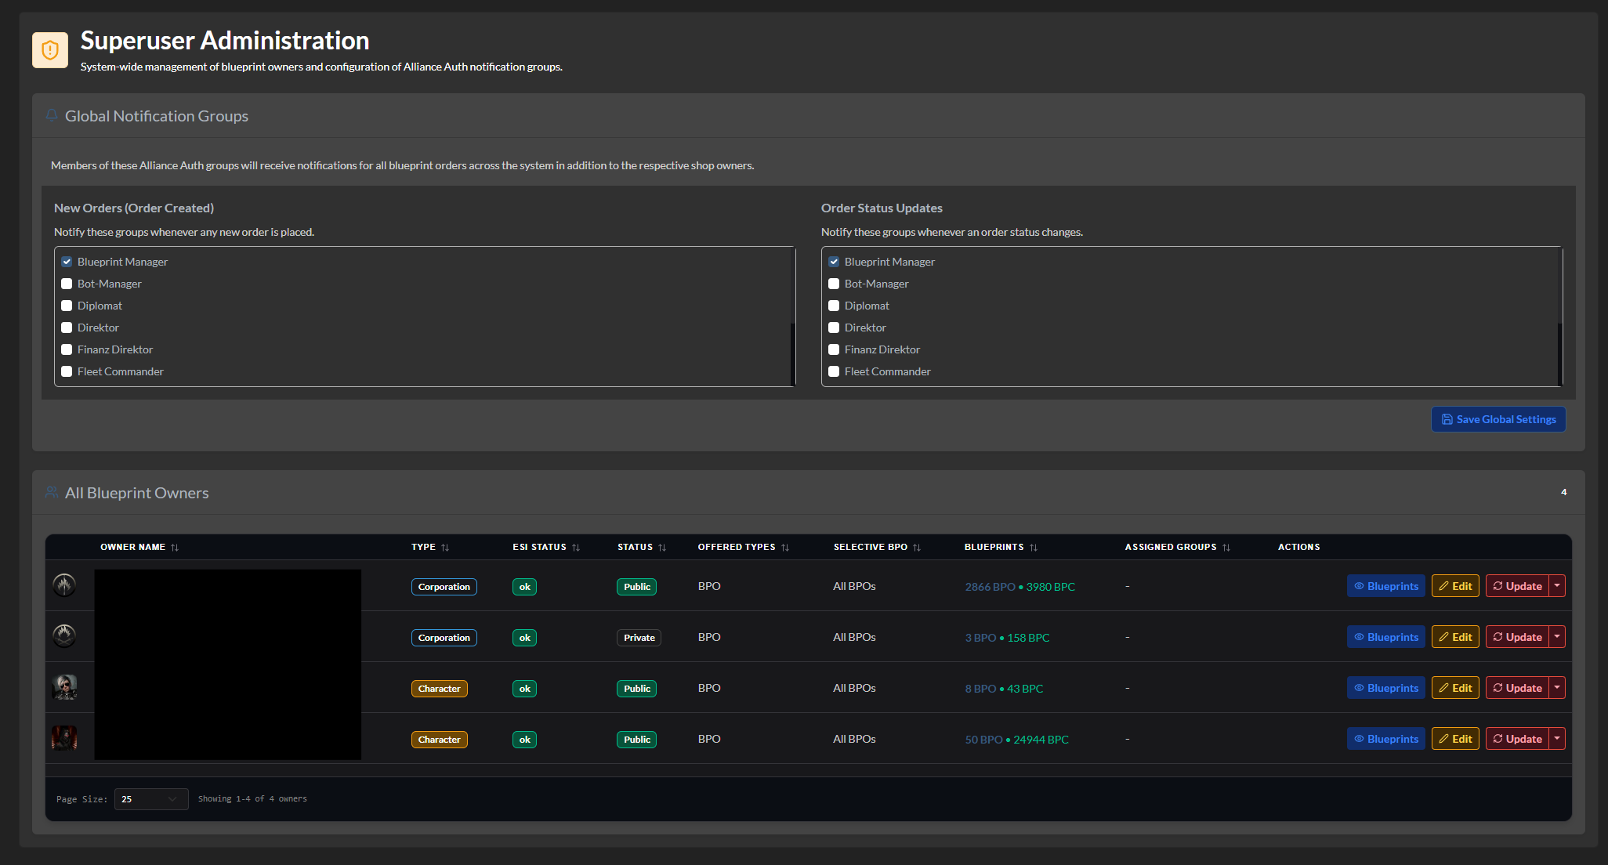1608x865 pixels.
Task: Expand Update dropdown arrow in the 8 BPO row
Action: click(x=1557, y=688)
